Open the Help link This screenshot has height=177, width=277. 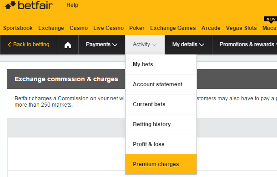[x=72, y=5]
